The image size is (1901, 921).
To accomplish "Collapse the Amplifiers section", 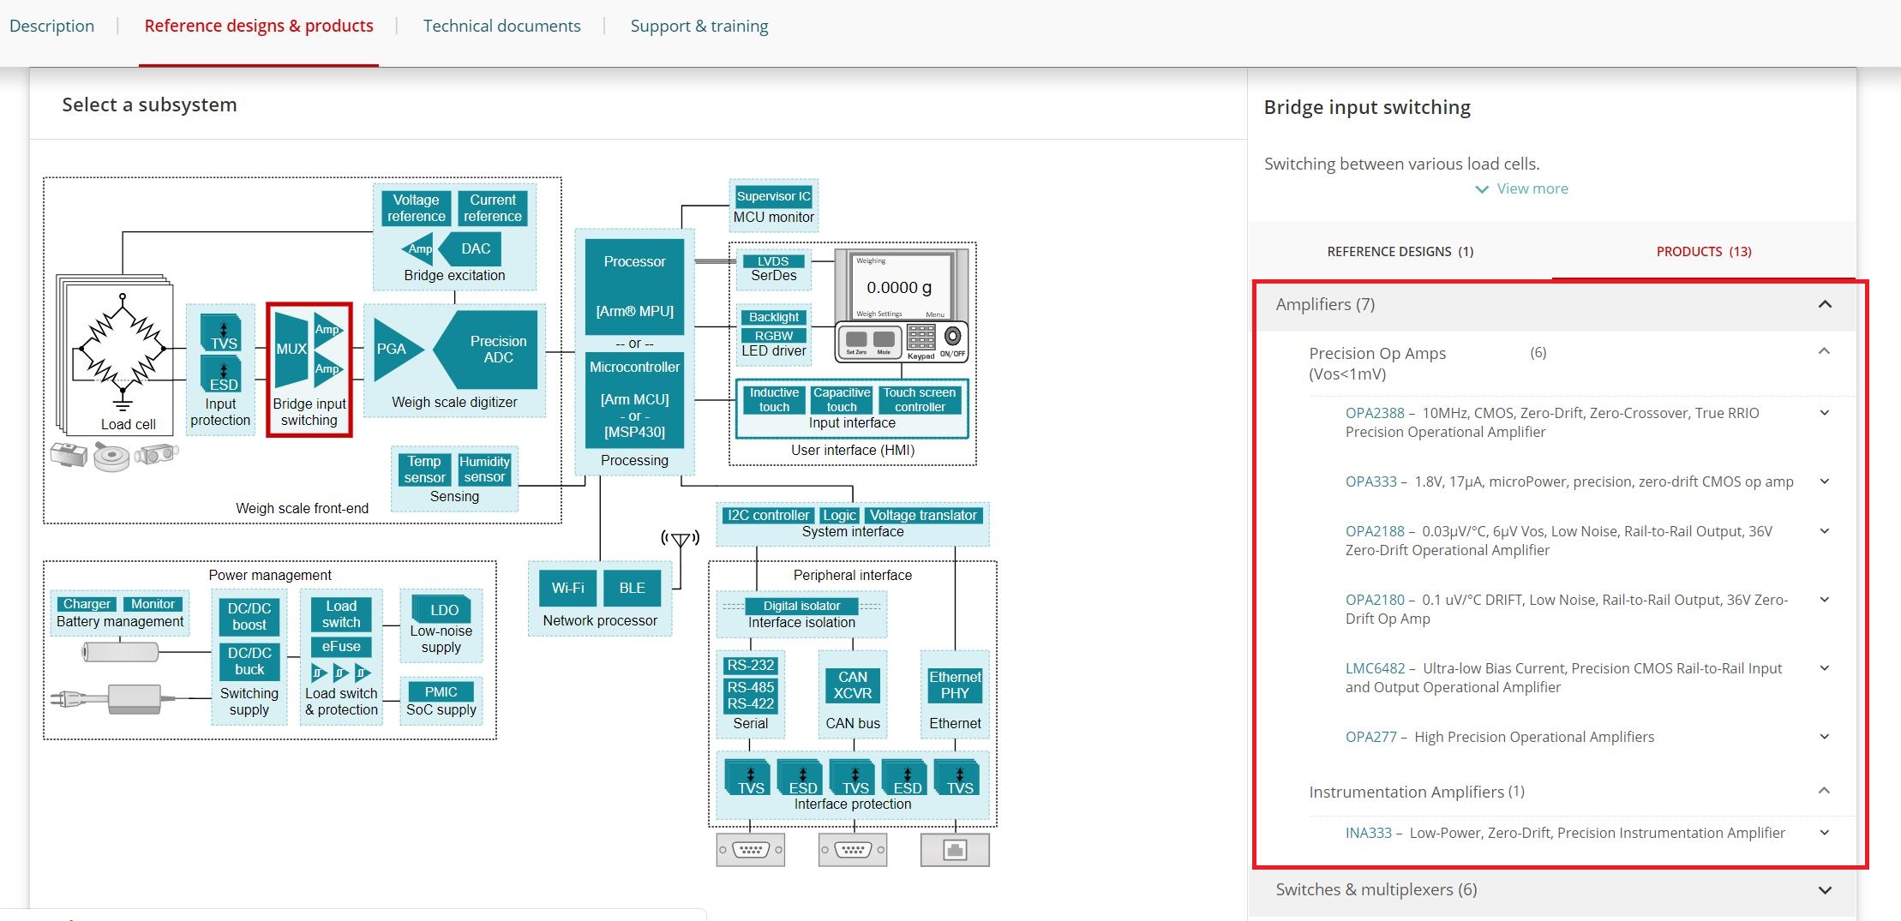I will click(x=1825, y=305).
